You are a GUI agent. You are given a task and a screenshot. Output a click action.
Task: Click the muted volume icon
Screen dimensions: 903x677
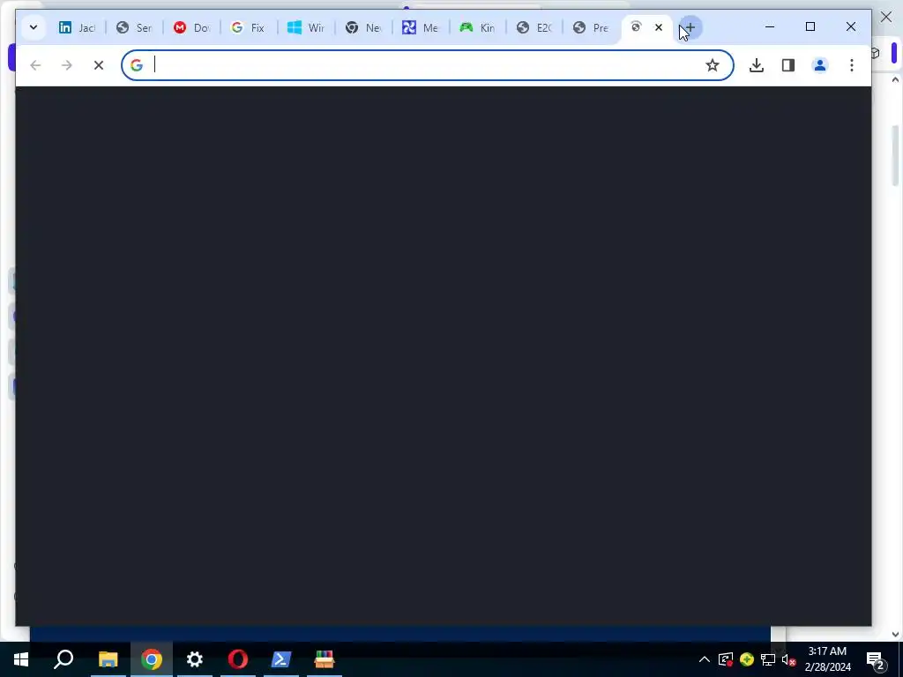click(x=789, y=659)
